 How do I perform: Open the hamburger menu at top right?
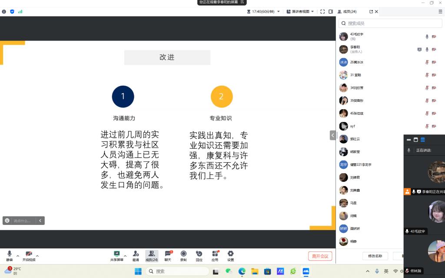[x=440, y=12]
